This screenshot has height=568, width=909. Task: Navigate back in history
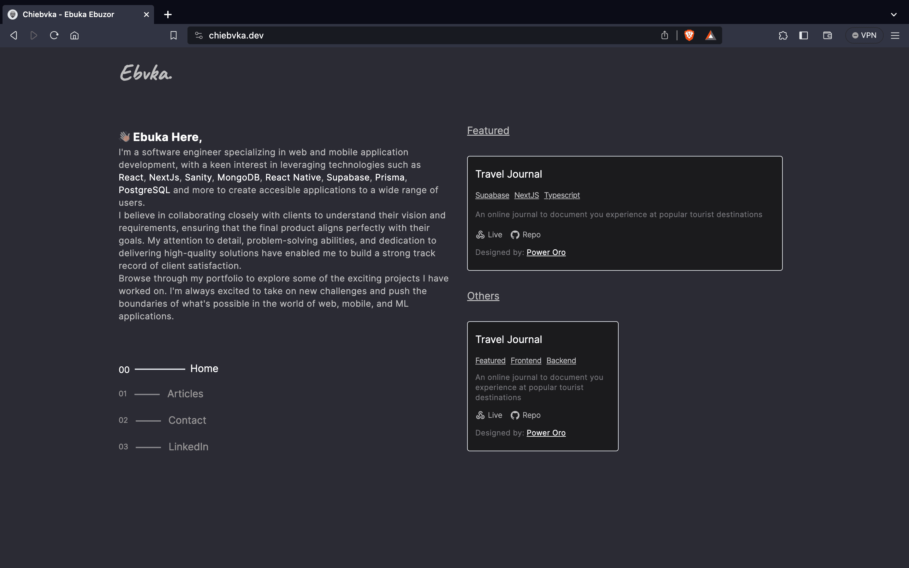pos(14,35)
